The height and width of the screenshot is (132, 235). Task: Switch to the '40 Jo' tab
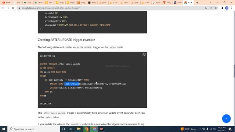pyautogui.click(x=92, y=3)
